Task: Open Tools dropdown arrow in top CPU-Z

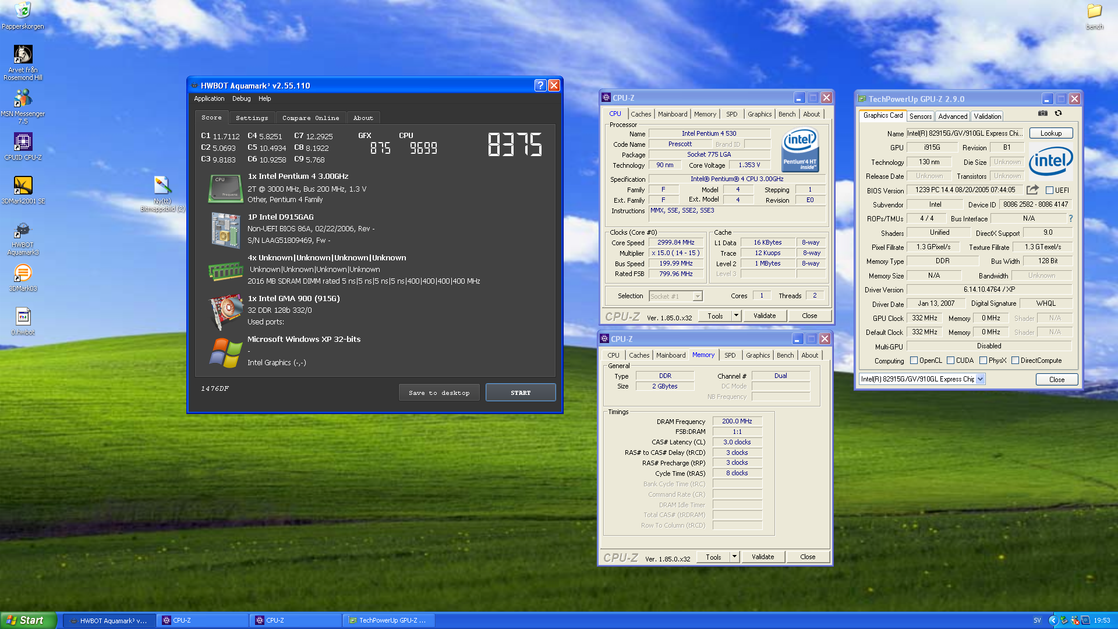Action: tap(736, 316)
